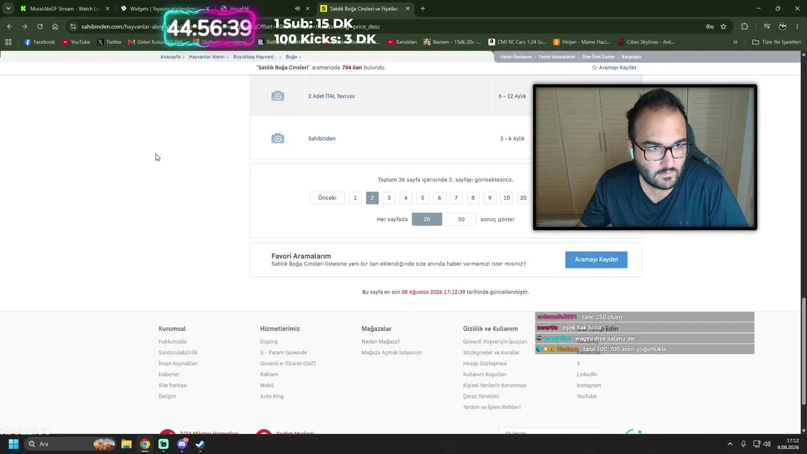The image size is (807, 454).
Task: Open the microphone icon in system tray
Action: coord(743,444)
